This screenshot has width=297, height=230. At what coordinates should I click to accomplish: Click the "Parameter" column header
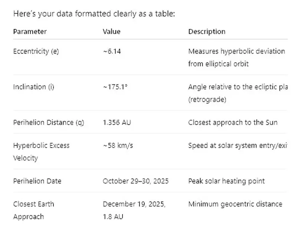click(30, 32)
